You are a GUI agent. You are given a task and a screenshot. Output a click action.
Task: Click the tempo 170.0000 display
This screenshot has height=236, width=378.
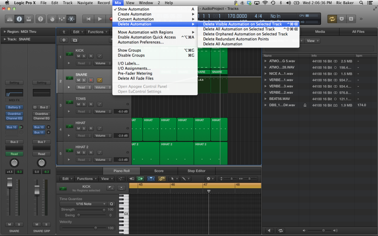point(237,16)
